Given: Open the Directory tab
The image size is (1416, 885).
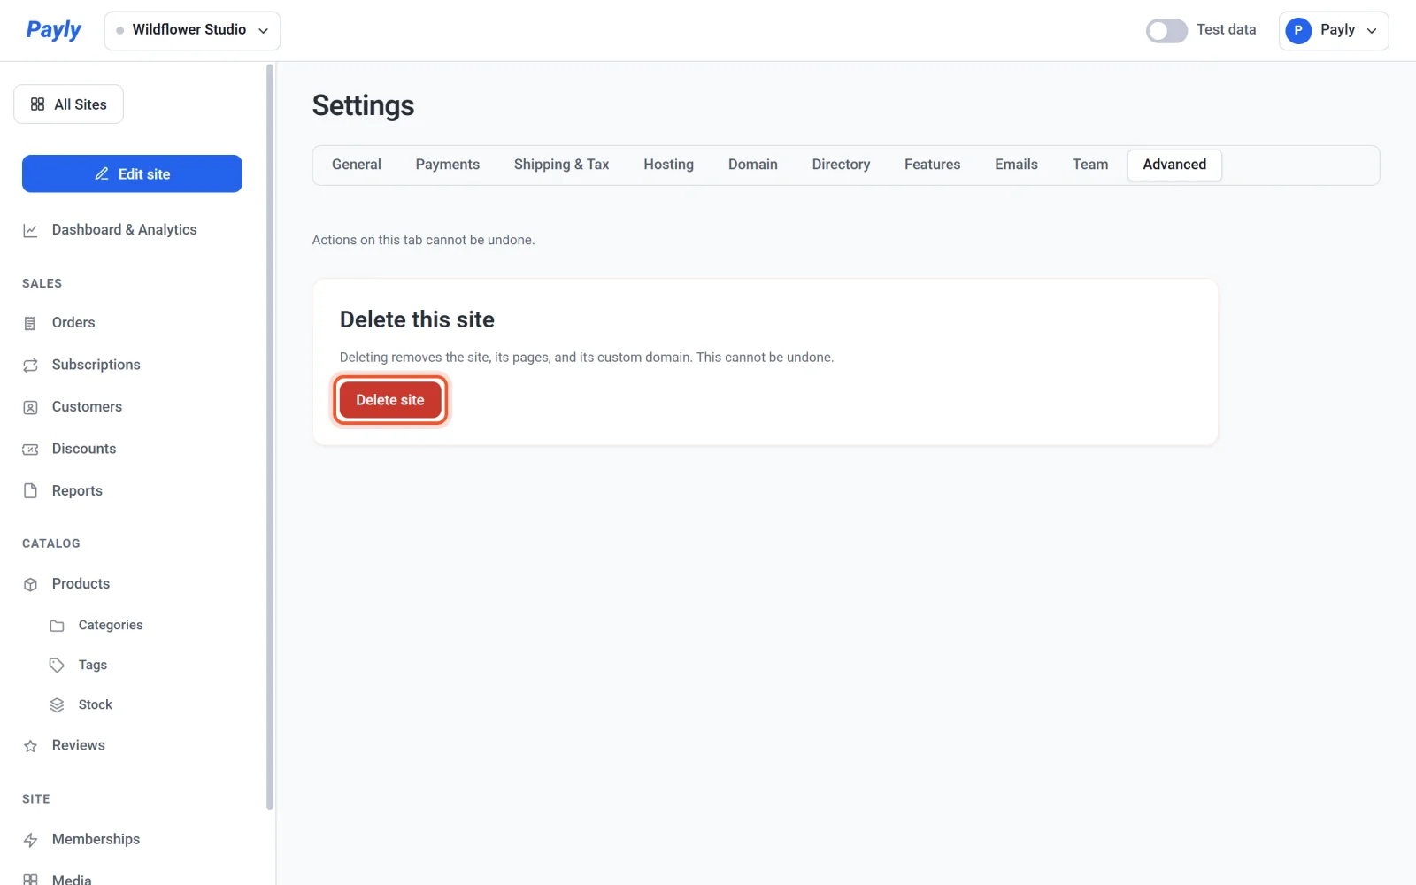Looking at the screenshot, I should click(x=841, y=165).
